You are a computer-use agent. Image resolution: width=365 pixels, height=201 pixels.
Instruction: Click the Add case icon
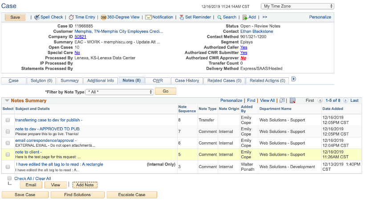245,17
